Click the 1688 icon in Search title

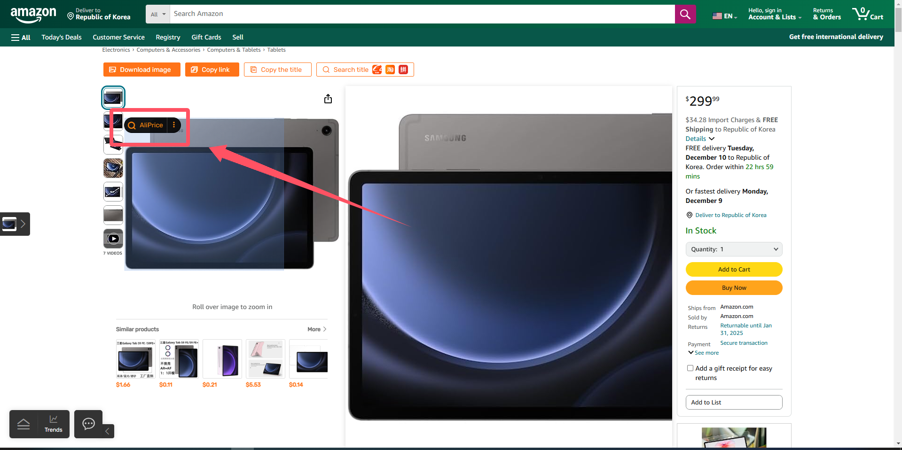pos(377,70)
